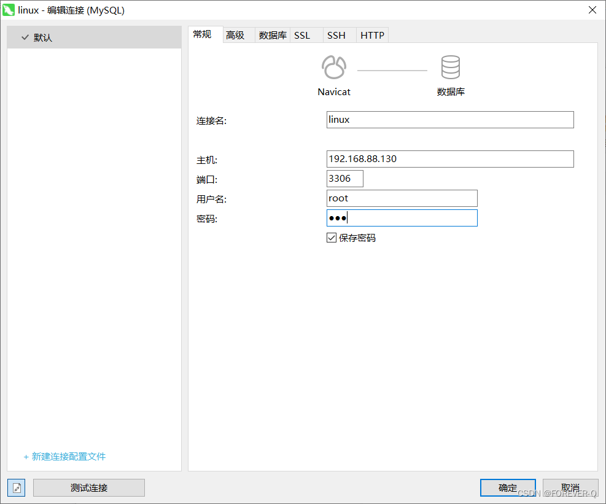Open the 高级 tab
Viewport: 606px width, 504px height.
click(238, 35)
